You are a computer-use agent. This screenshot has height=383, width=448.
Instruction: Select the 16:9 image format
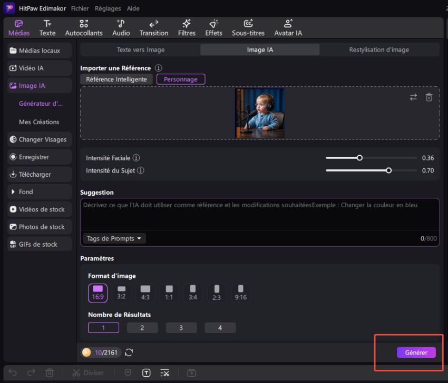coord(98,293)
